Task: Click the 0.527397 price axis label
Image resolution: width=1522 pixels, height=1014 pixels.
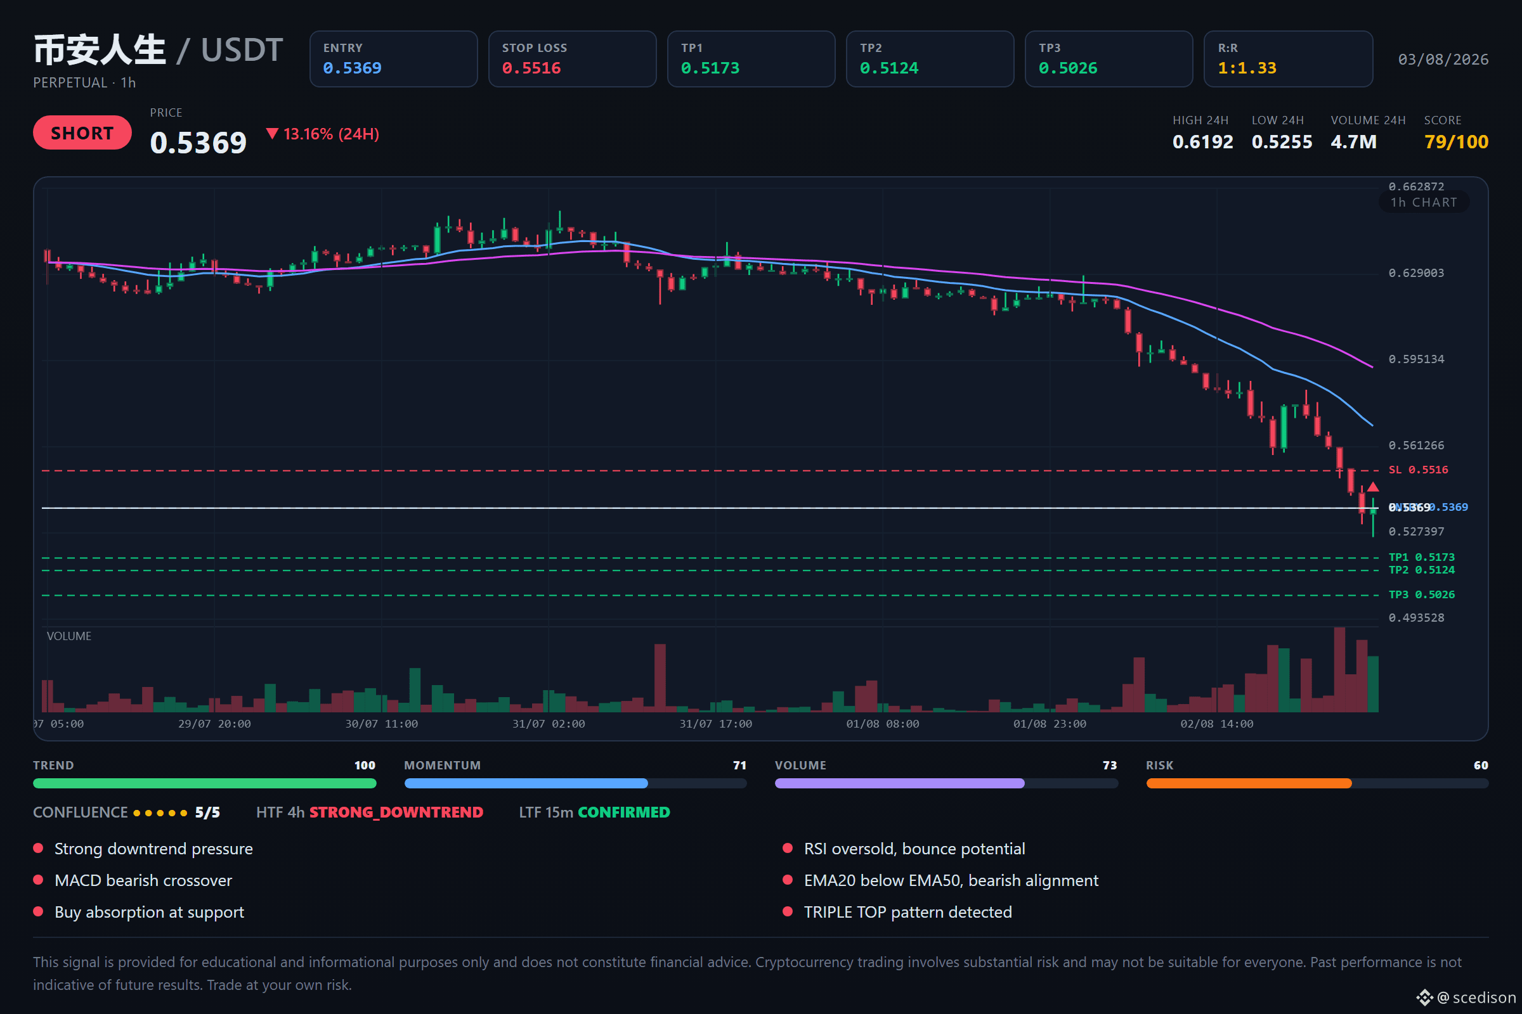Action: (x=1416, y=532)
